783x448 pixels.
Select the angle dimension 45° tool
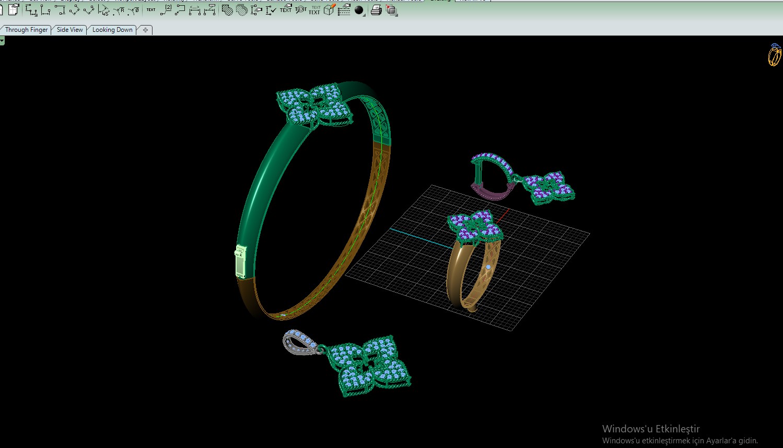click(x=103, y=10)
